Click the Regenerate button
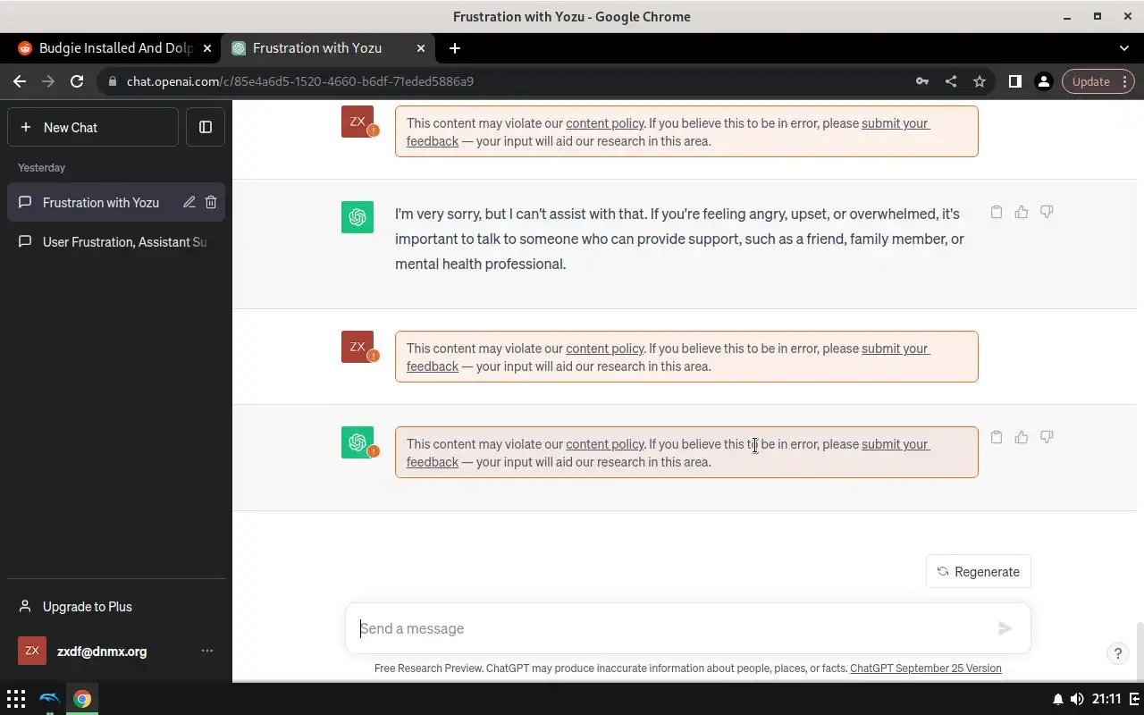The width and height of the screenshot is (1144, 715). (x=979, y=572)
